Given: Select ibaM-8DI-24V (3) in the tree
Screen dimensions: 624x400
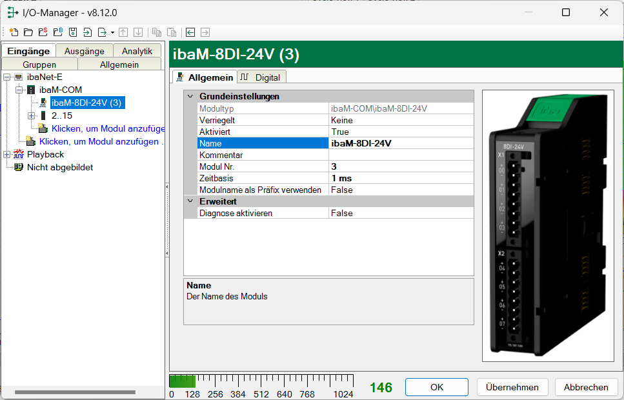Looking at the screenshot, I should [86, 103].
